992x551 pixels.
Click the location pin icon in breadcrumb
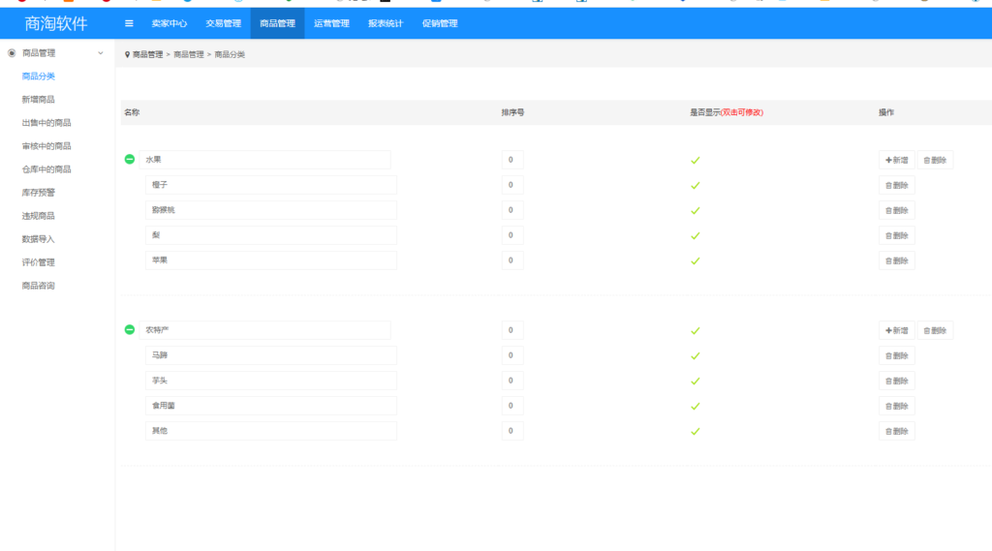click(x=127, y=55)
